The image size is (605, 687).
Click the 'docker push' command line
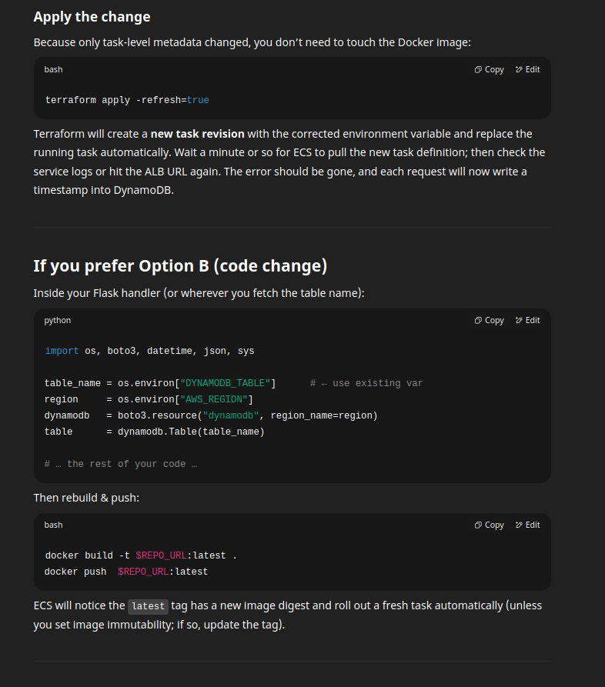click(126, 572)
